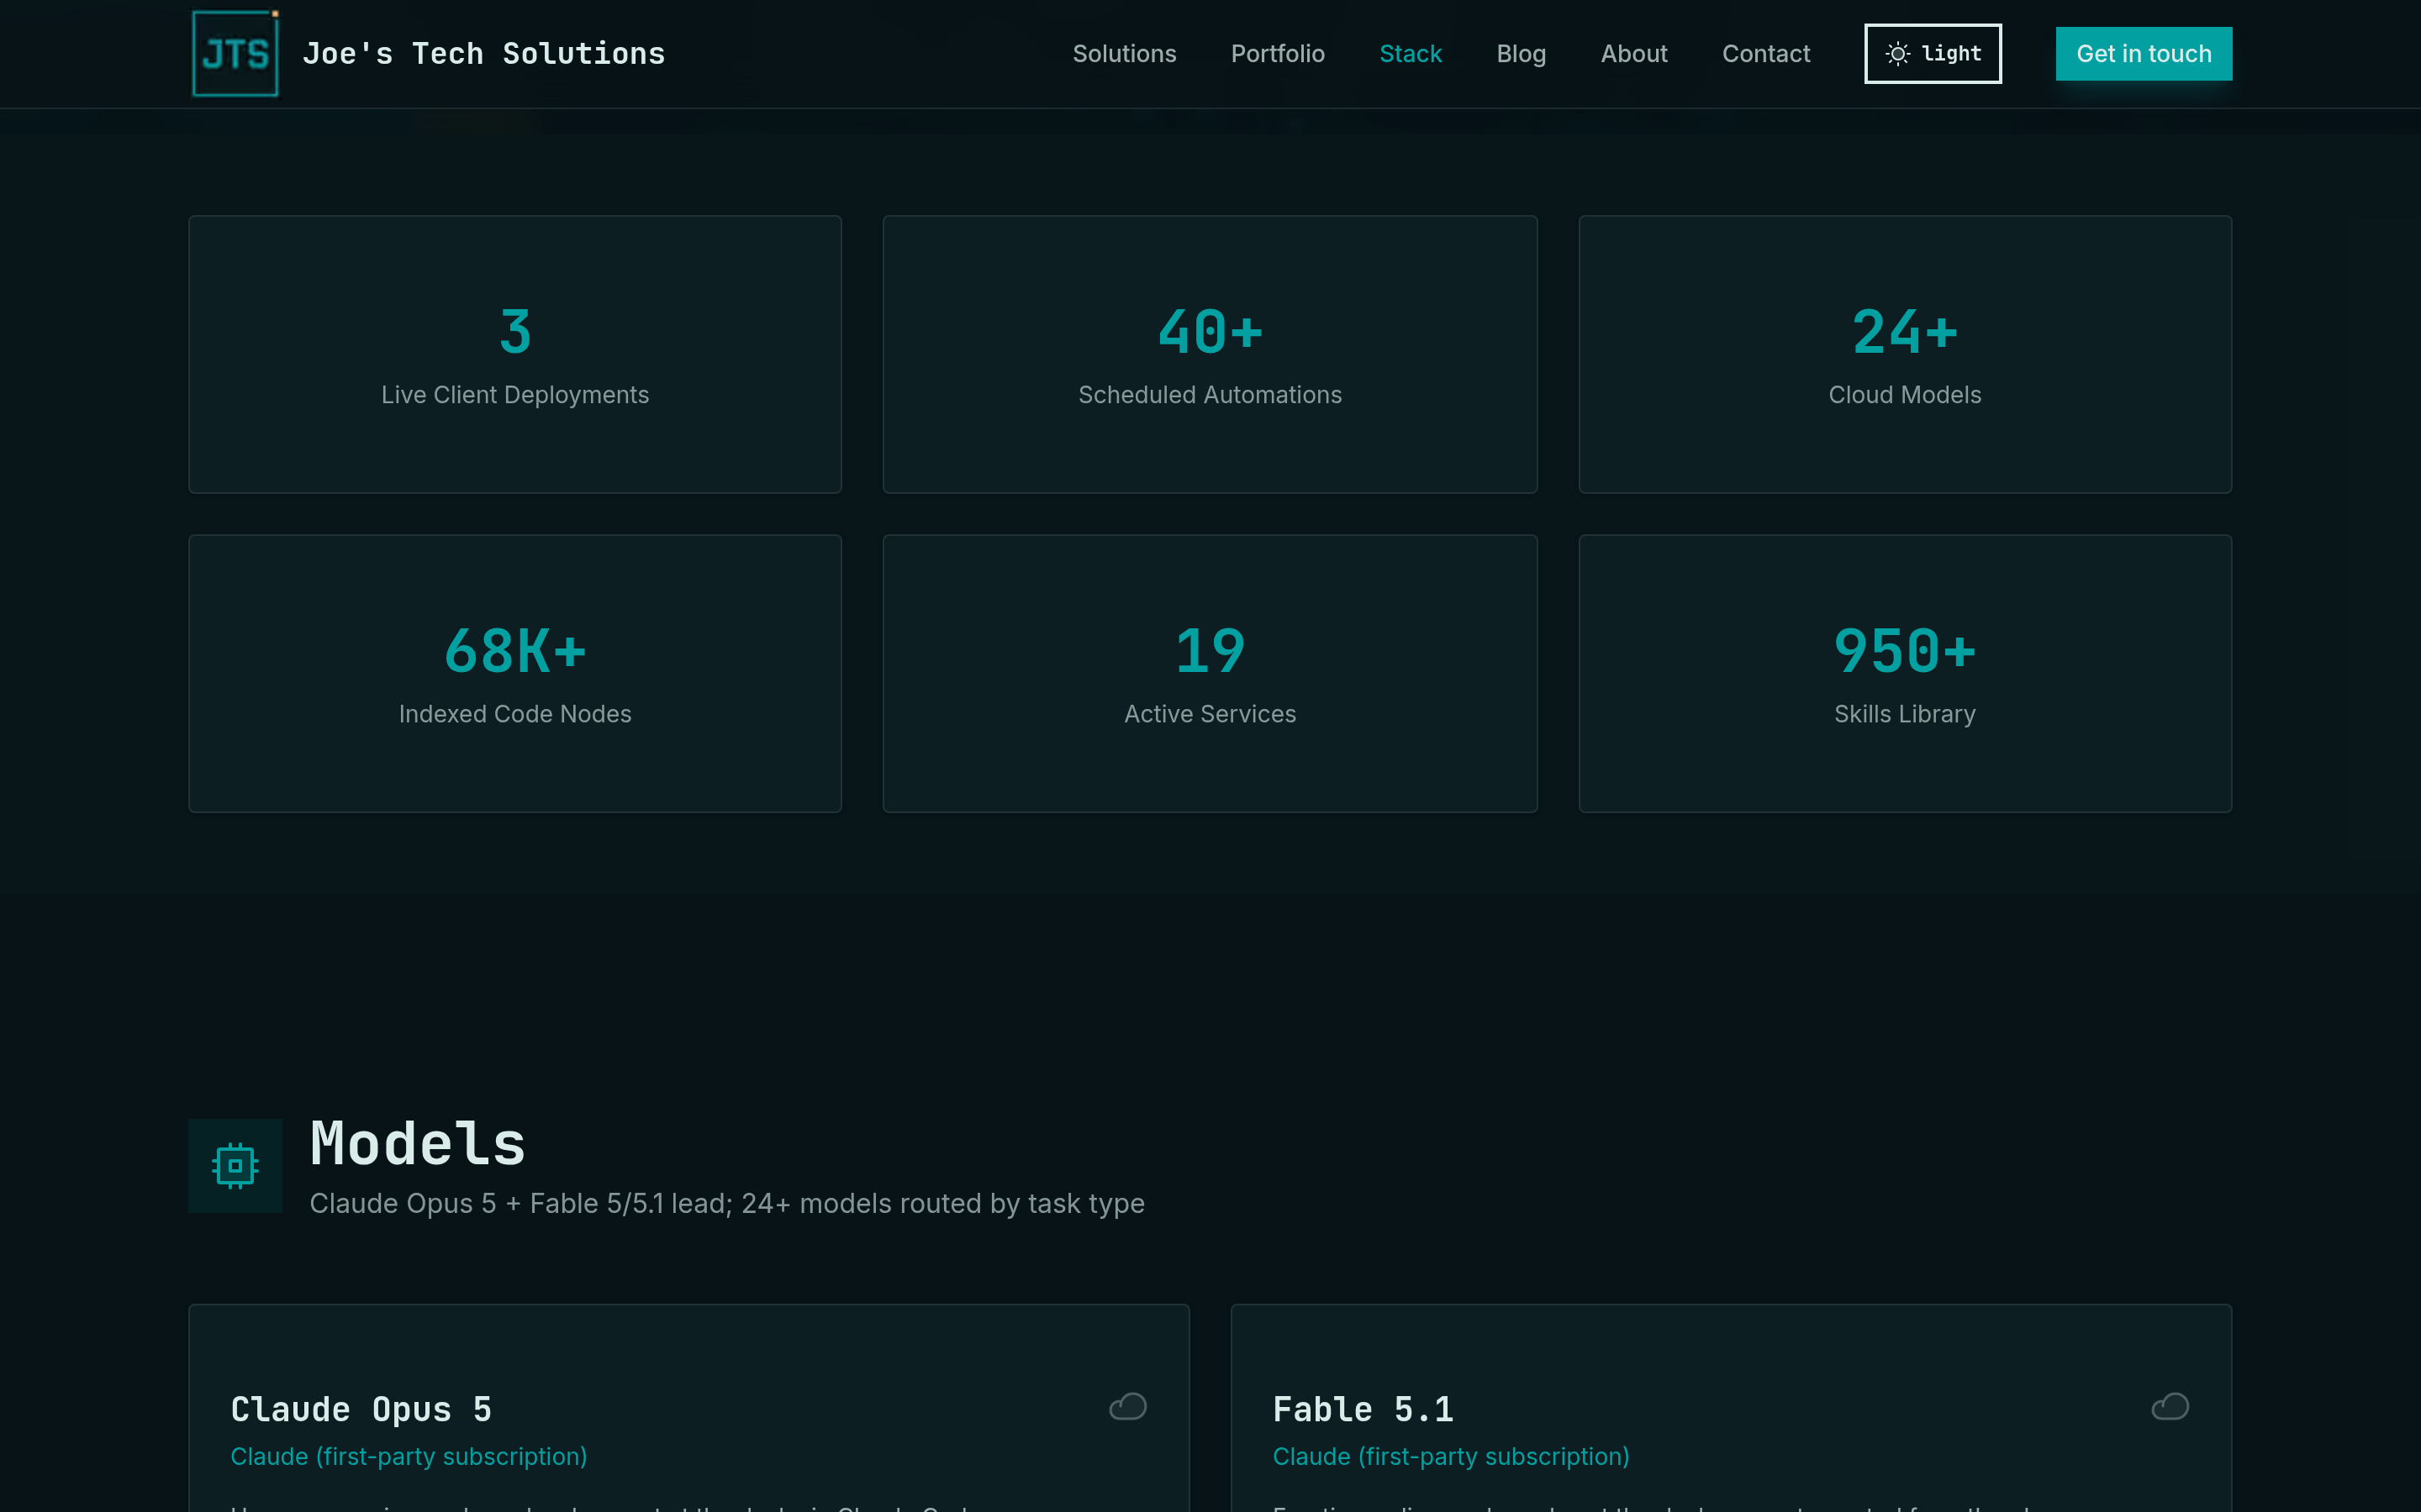Click subscription text under Fable 5.1
This screenshot has height=1512, width=2421.
(1451, 1457)
